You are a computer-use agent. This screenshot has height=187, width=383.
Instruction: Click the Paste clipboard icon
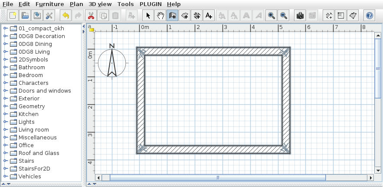115,16
